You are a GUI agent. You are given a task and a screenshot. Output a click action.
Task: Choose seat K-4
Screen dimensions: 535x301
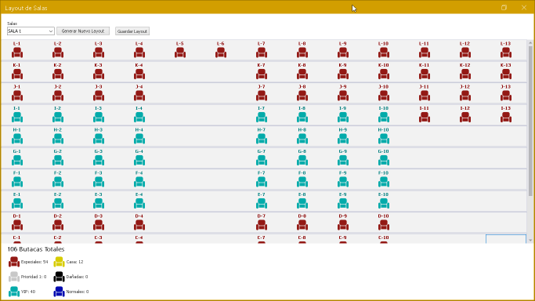139,74
